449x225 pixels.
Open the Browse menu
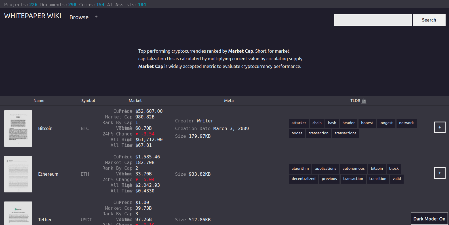coord(79,17)
